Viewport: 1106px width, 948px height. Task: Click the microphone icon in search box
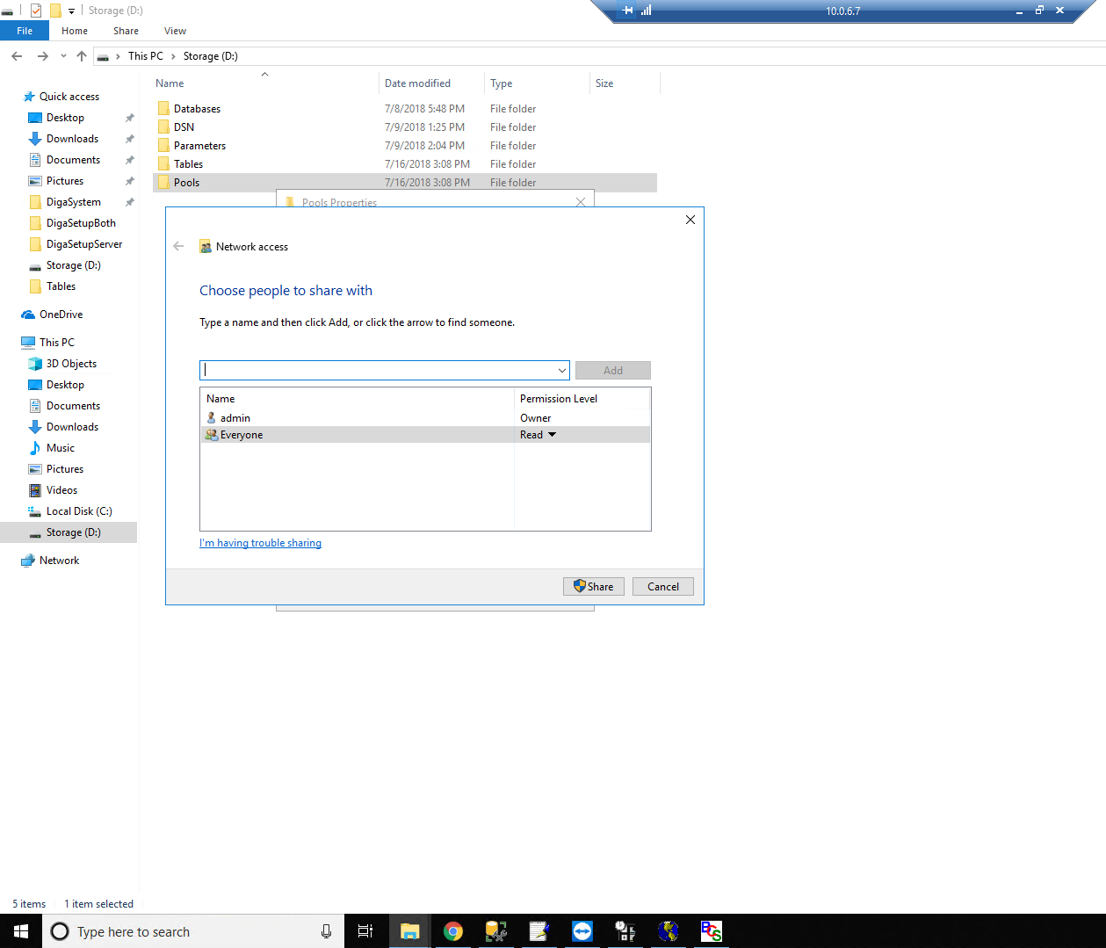pos(326,931)
